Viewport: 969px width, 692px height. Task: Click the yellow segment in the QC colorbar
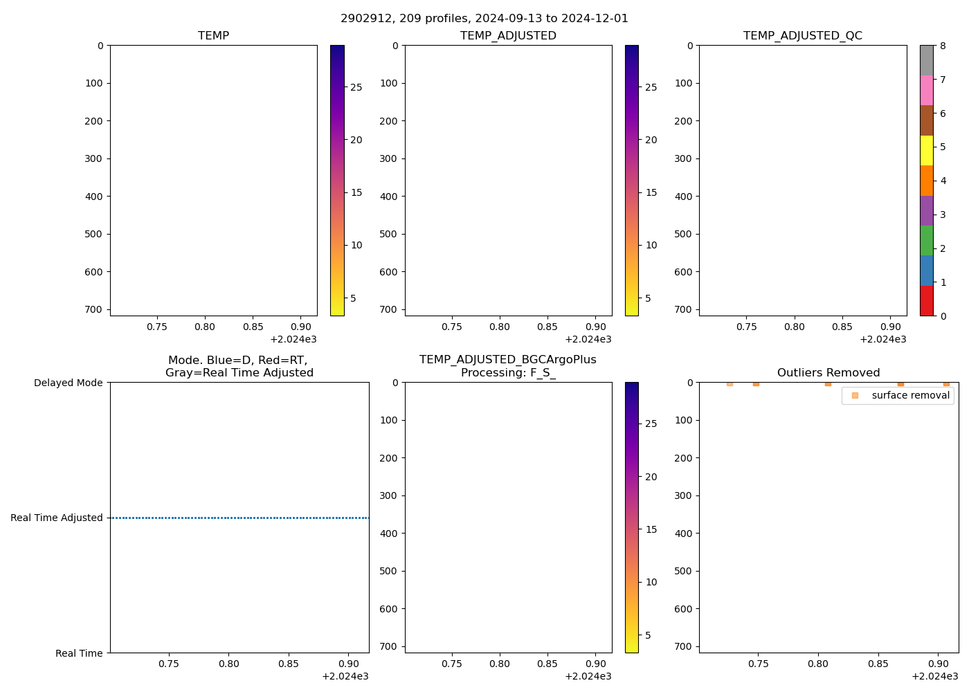(926, 150)
